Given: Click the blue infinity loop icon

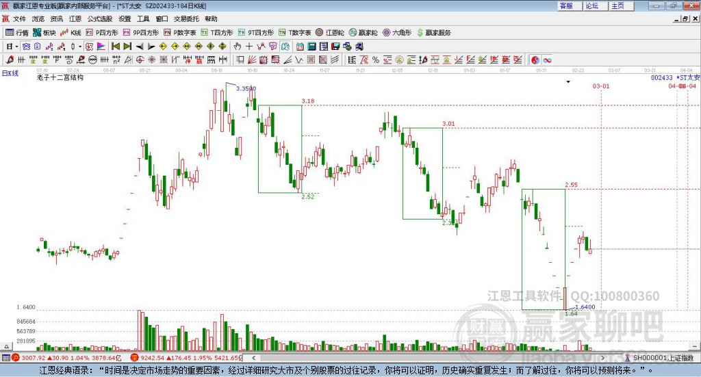Looking at the screenshot, I should pos(547,60).
